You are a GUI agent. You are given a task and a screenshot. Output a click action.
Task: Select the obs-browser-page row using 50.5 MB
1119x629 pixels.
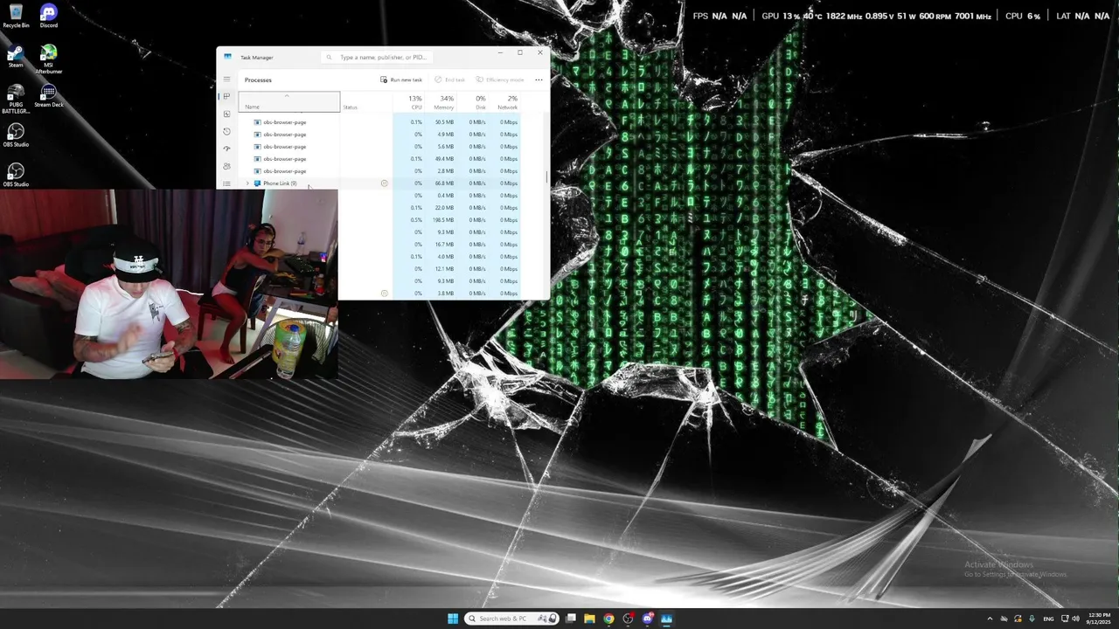(x=381, y=122)
